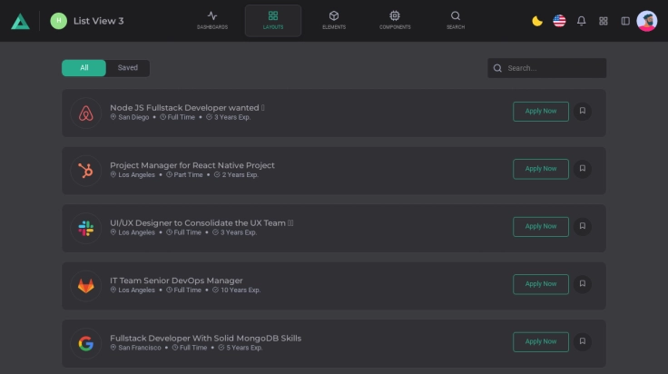Image resolution: width=668 pixels, height=374 pixels.
Task: Open the Elements menu
Action: point(334,20)
